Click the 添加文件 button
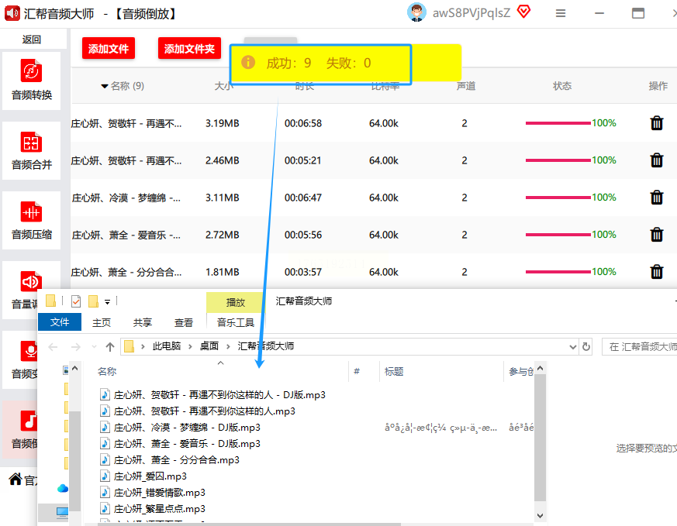The width and height of the screenshot is (677, 526). (x=109, y=49)
